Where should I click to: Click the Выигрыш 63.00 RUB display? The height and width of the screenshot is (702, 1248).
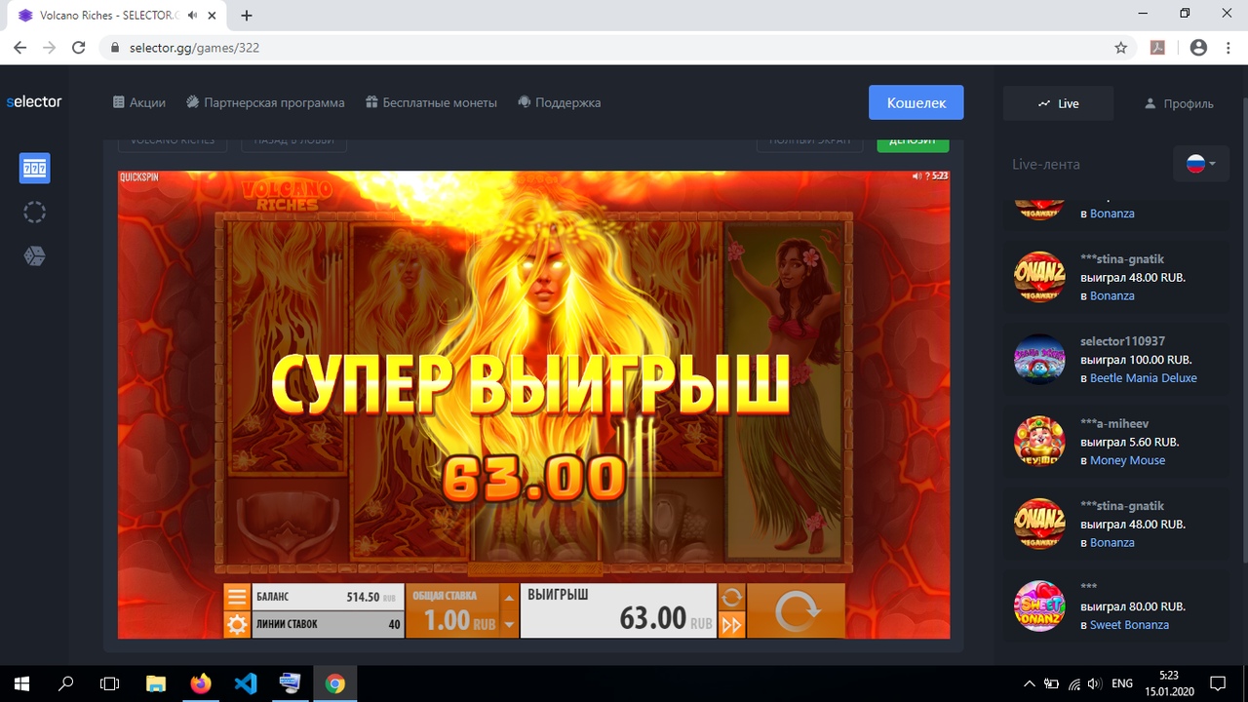618,611
